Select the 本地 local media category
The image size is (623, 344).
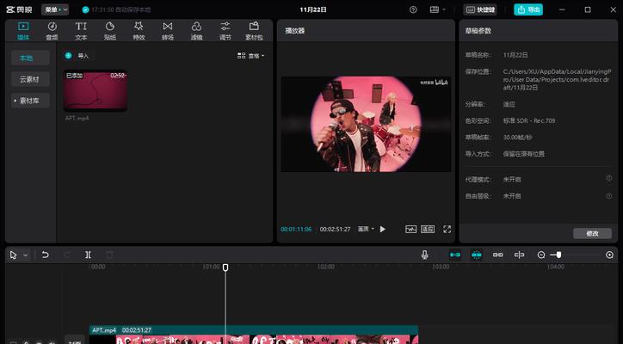coord(30,58)
